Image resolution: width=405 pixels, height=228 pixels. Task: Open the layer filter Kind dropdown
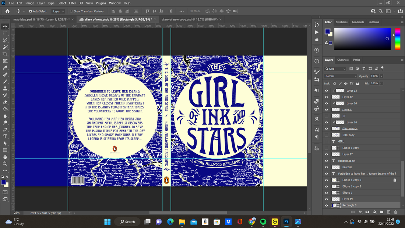tap(335, 69)
